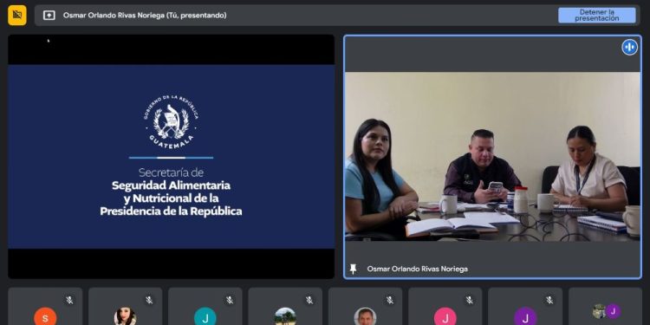
Task: Click muted mic on teal J tile
Action: (x=230, y=300)
